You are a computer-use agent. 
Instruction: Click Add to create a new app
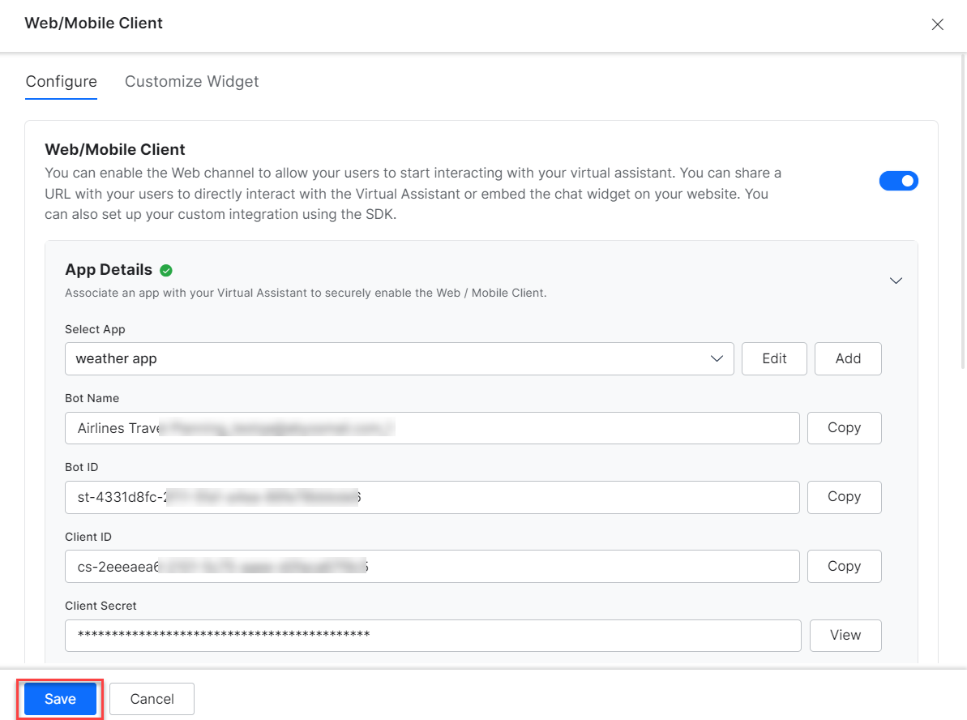[x=848, y=358]
